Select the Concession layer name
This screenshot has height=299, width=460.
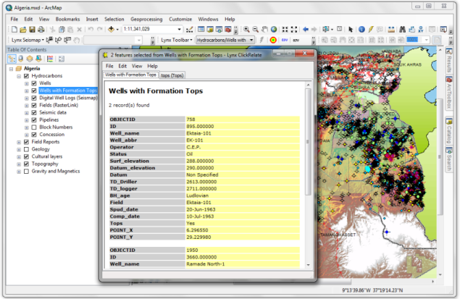pyautogui.click(x=52, y=135)
